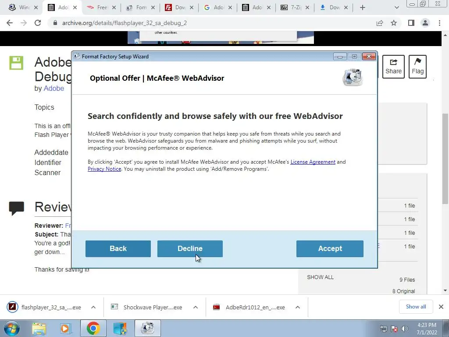Decline the McAfee WebAdvisor offer
Viewport: 449px width, 337px height.
tap(190, 248)
